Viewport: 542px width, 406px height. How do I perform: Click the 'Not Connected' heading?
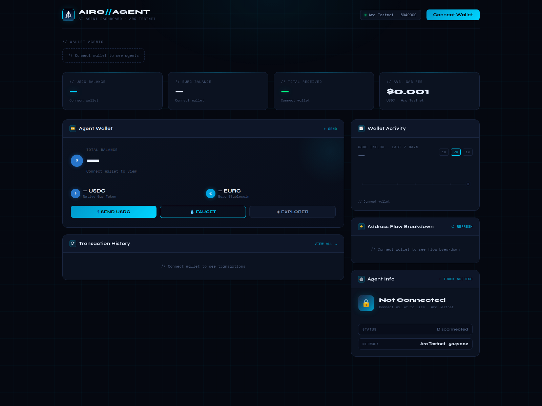click(412, 300)
